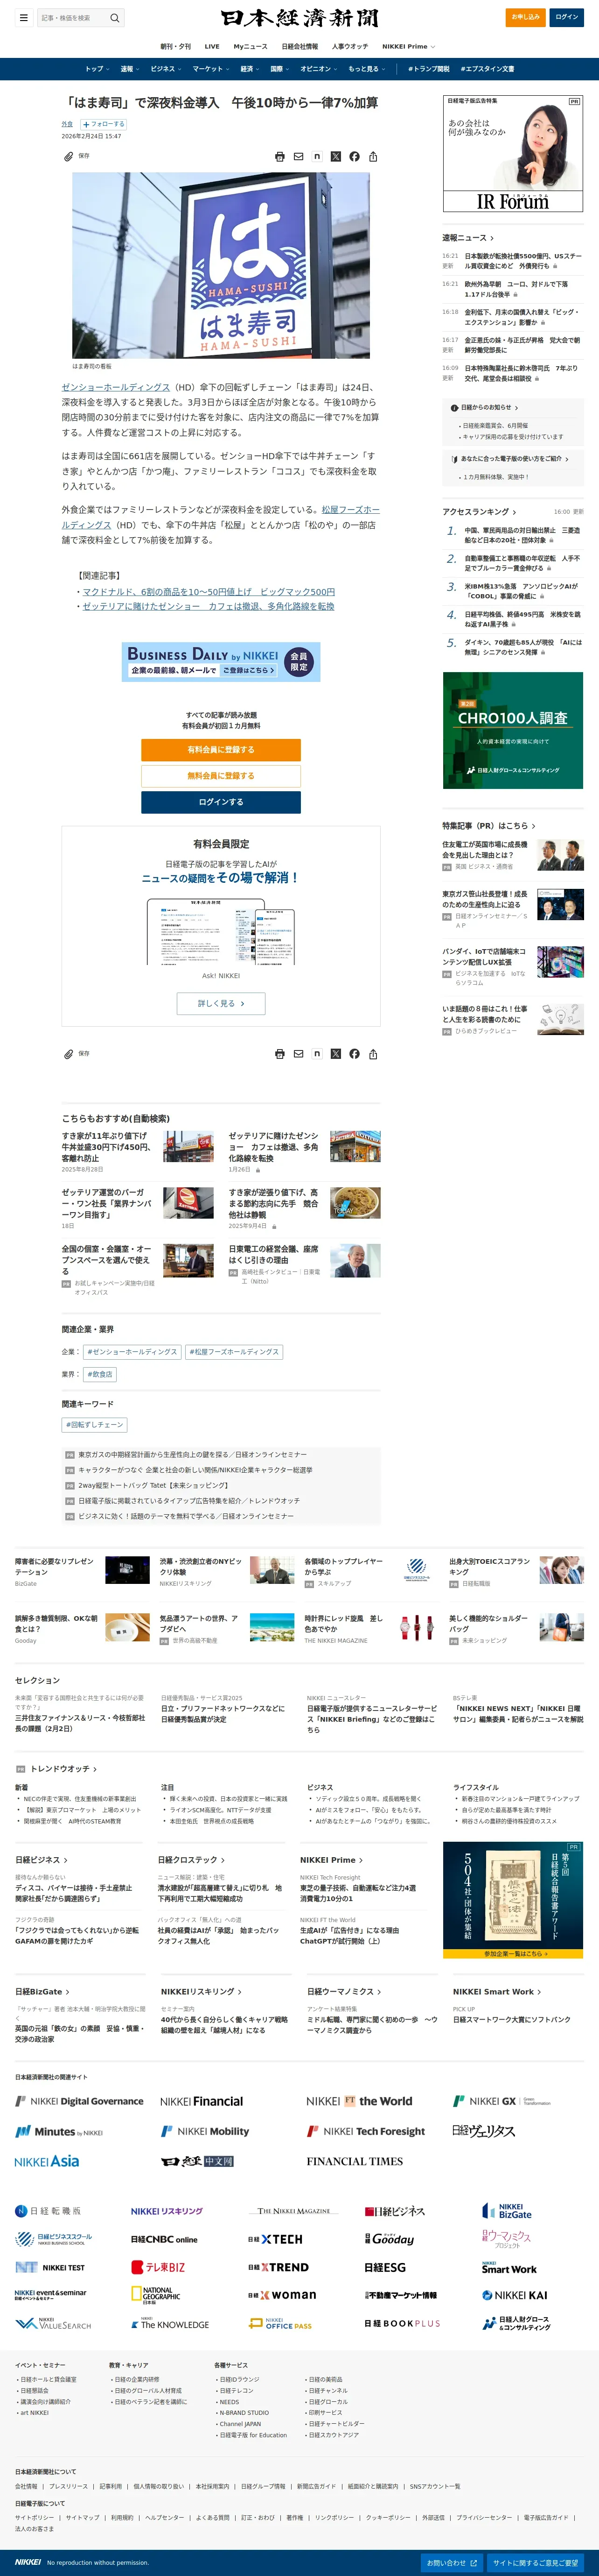
Task: Click the envelope mail icon below the article
Action: [299, 1054]
